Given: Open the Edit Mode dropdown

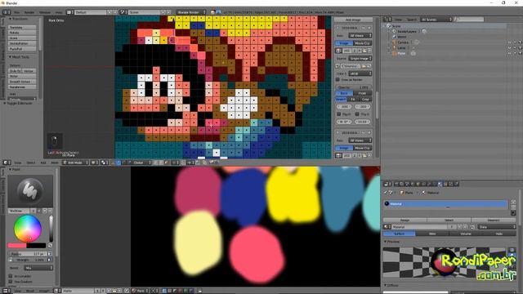Looking at the screenshot, I should [76, 163].
